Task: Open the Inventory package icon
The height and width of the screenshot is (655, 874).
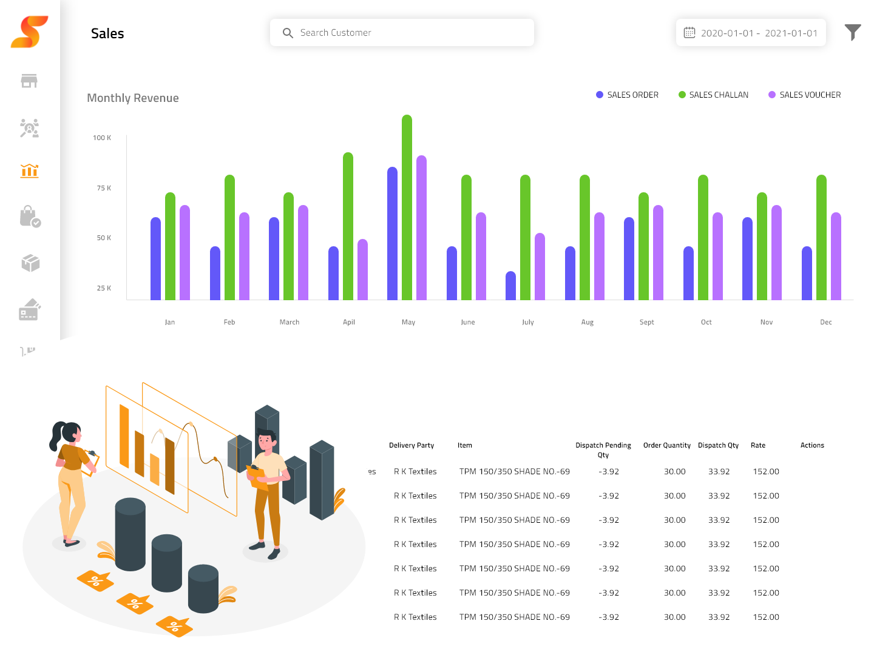Action: click(29, 263)
